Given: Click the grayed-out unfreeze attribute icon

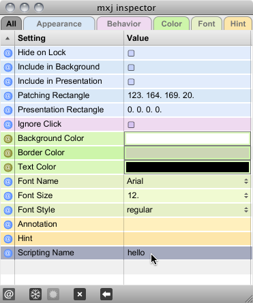Looking at the screenshot, I should pyautogui.click(x=53, y=294).
